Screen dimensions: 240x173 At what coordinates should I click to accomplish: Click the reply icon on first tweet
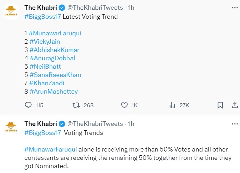click(28, 105)
